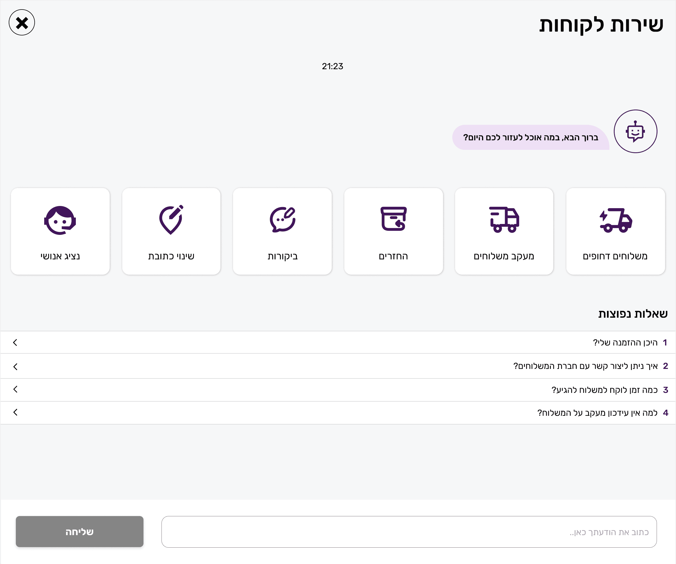
Task: Click the שליחה send button
Action: click(x=79, y=532)
